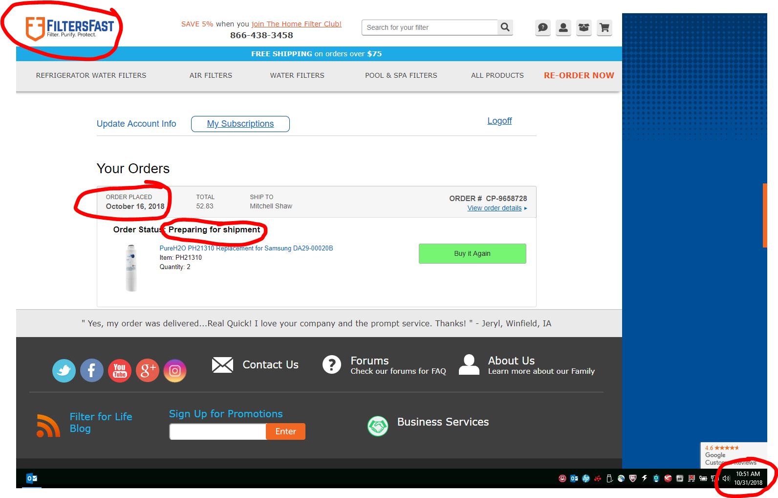This screenshot has height=498, width=778.
Task: Click the About Us text link
Action: coord(511,361)
